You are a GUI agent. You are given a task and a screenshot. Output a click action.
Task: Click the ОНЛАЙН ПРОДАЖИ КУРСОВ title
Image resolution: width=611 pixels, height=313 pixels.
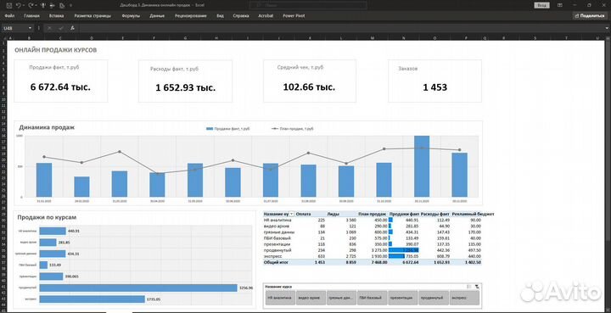pyautogui.click(x=56, y=50)
